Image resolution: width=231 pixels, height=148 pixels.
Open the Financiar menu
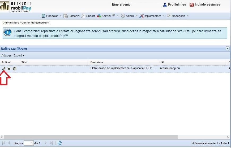[x=52, y=16]
